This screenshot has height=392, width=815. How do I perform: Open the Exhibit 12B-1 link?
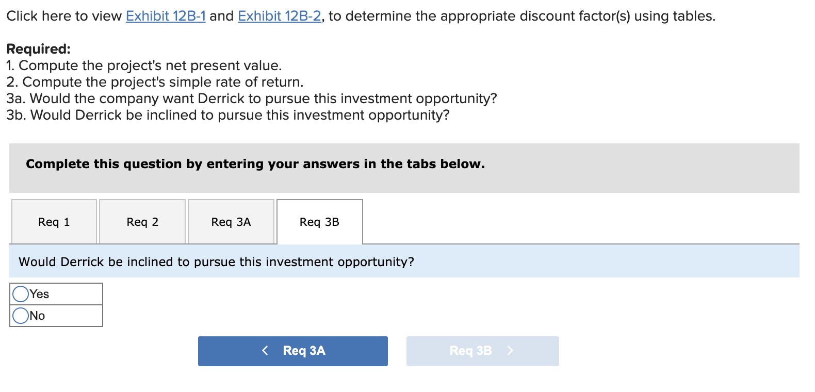pos(165,16)
